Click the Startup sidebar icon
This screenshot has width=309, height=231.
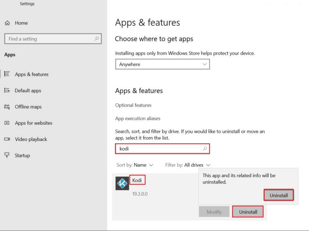click(7, 155)
